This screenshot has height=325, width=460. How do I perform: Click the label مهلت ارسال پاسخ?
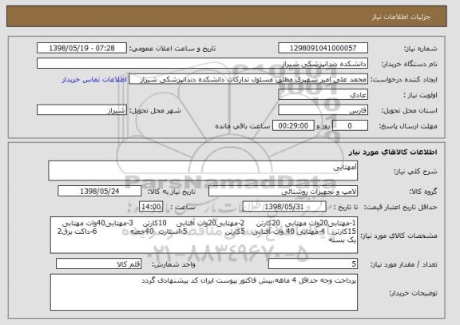(x=408, y=126)
